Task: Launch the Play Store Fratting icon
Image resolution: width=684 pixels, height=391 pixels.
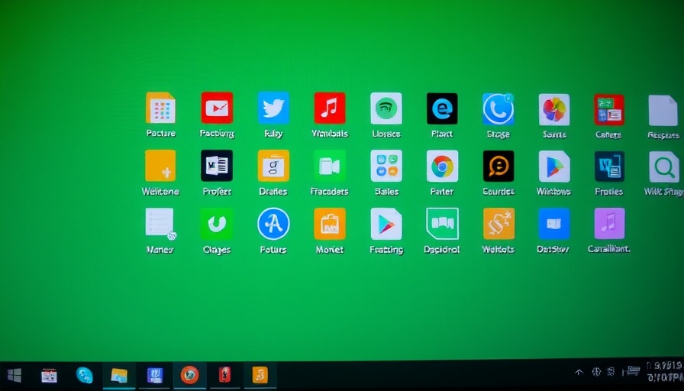Action: click(386, 224)
